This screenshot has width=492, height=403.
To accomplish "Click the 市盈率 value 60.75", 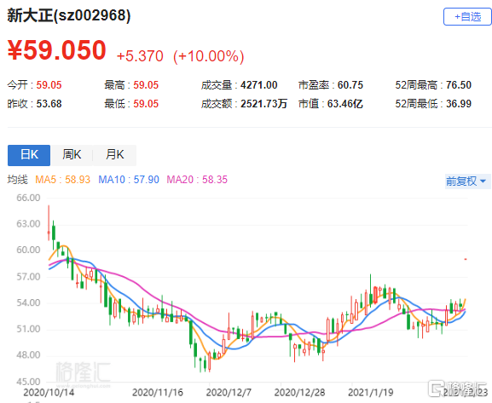I will pos(350,85).
